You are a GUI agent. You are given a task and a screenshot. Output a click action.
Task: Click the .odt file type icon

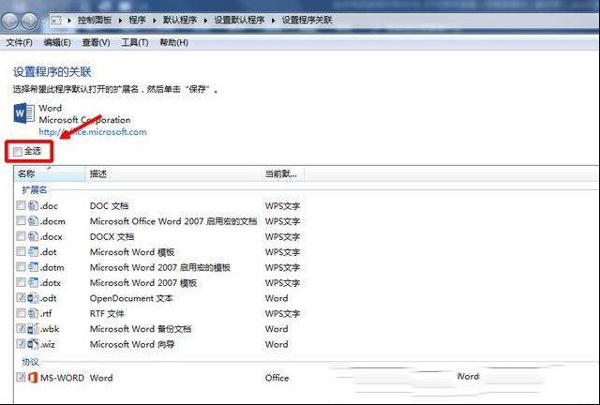point(34,298)
